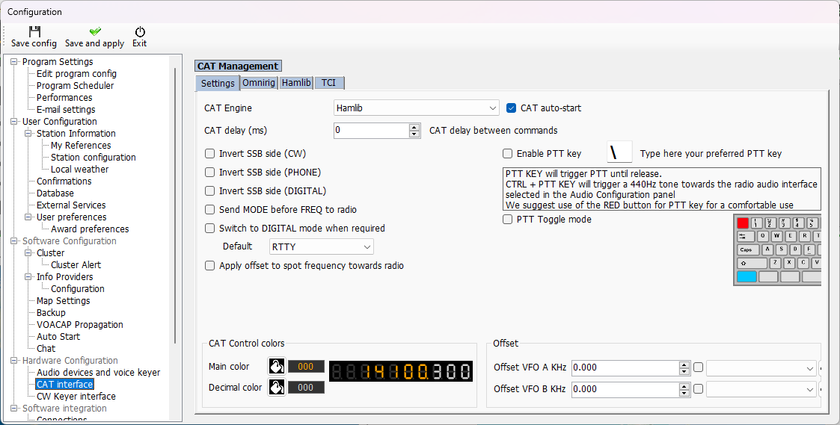
Task: Check Send MODE before FREQ to radio
Action: click(210, 210)
